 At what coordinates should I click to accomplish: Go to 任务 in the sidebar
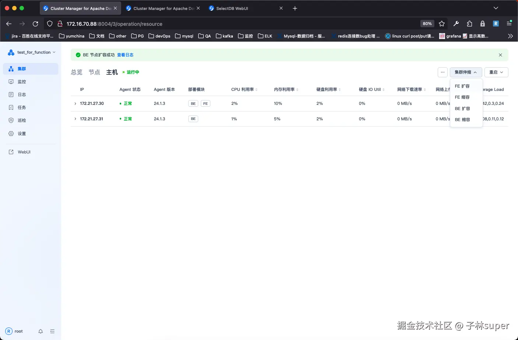pos(31,107)
